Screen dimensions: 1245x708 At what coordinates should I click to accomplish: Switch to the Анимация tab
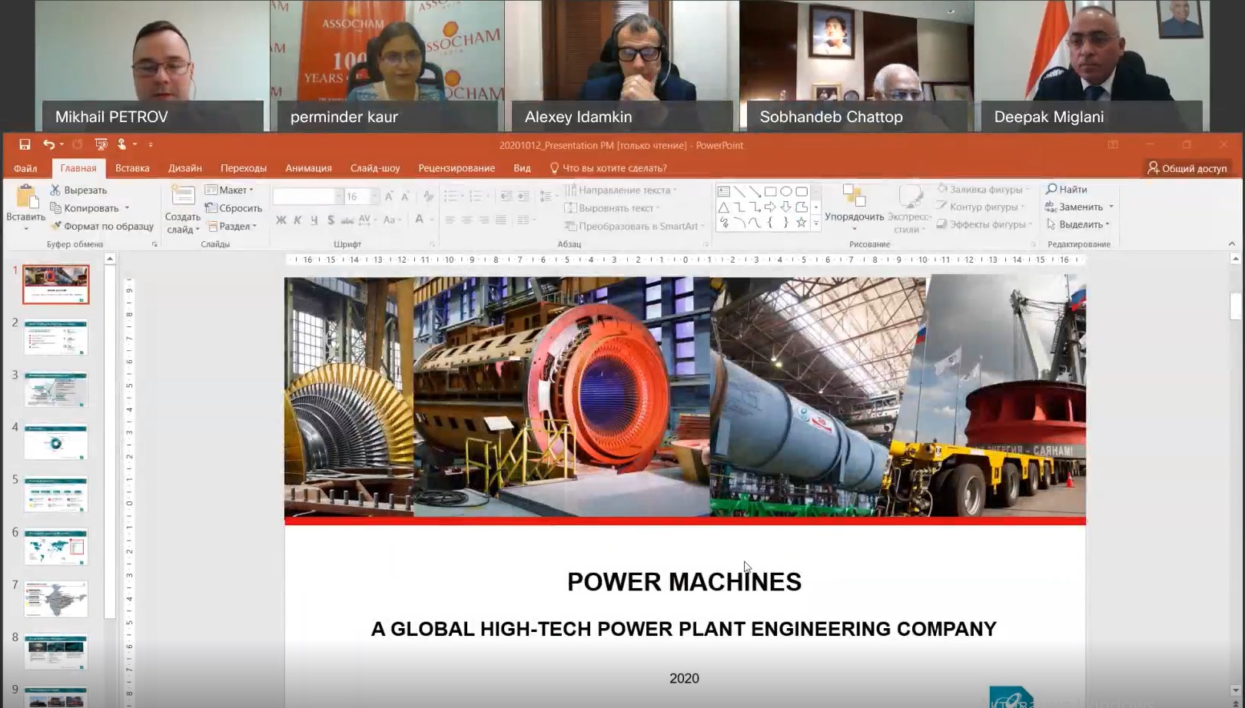click(x=308, y=168)
